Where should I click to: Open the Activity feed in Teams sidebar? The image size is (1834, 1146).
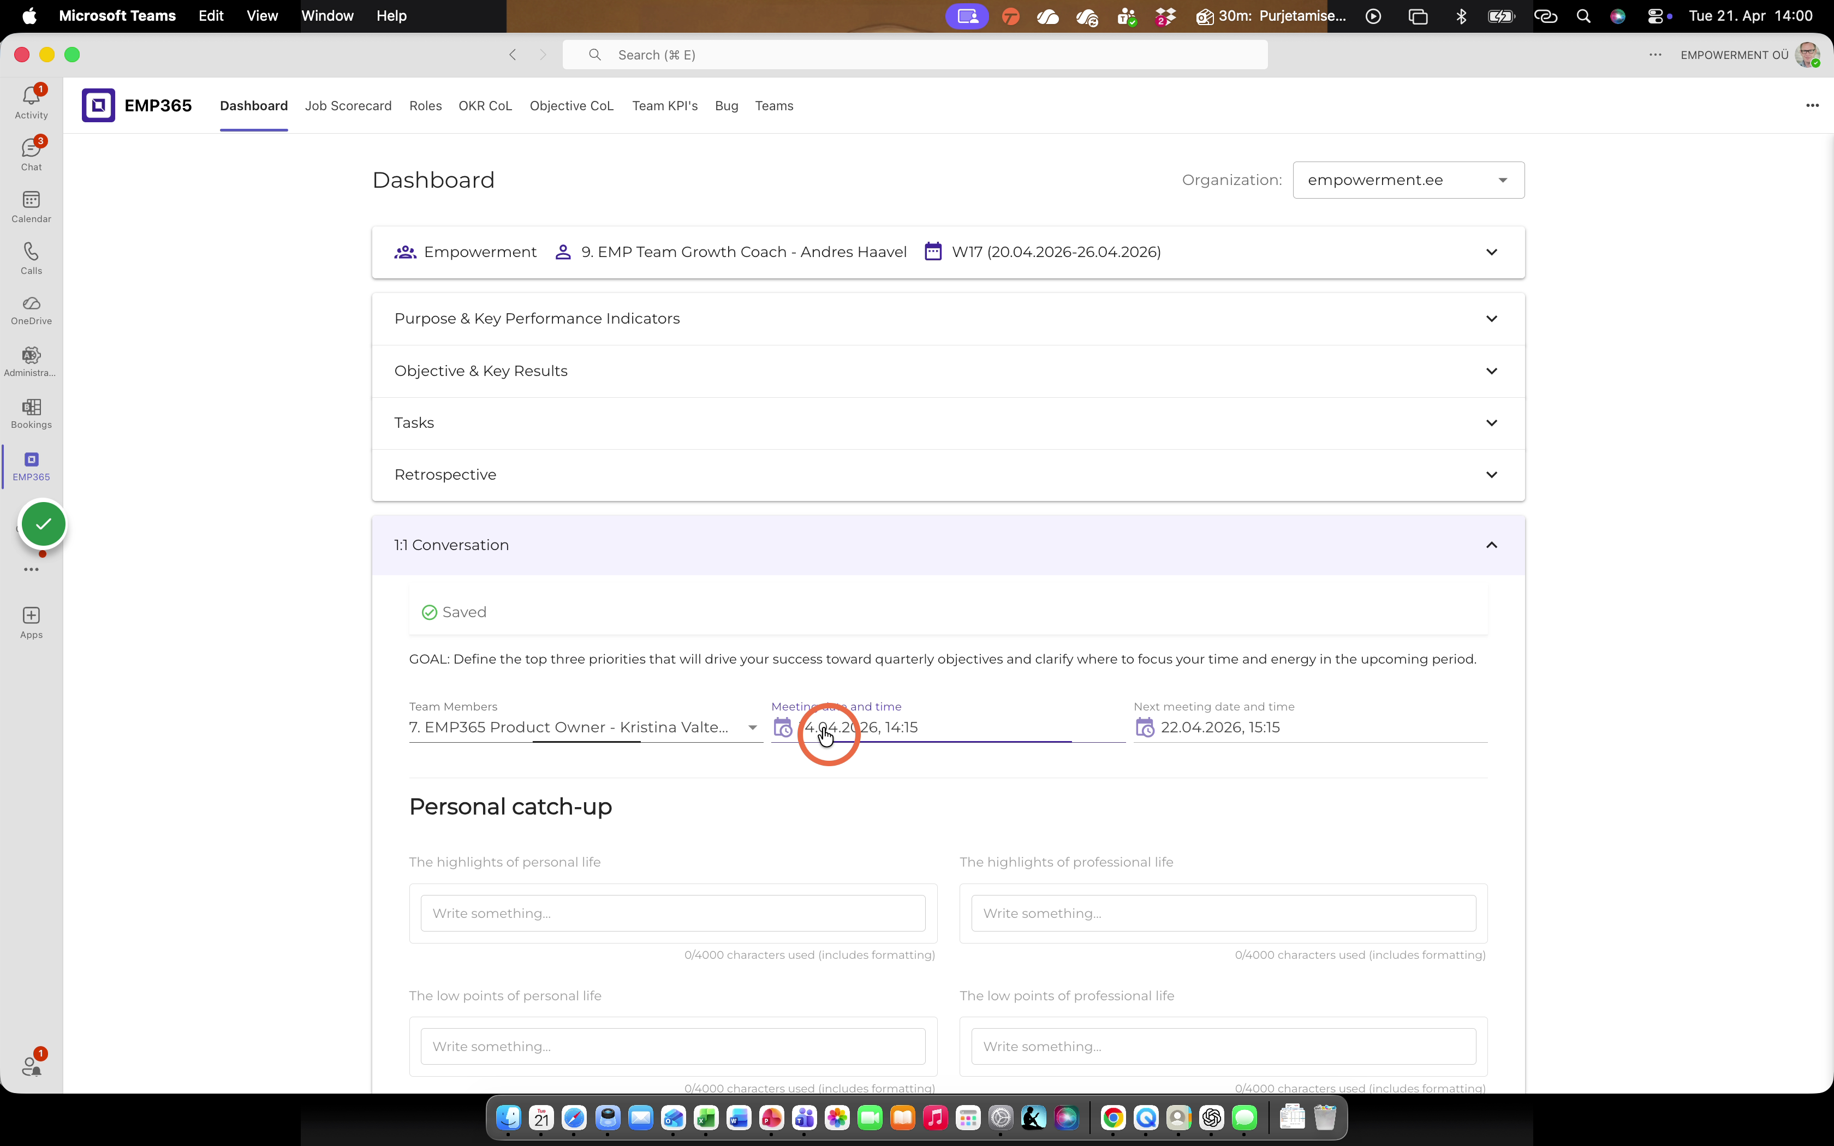[31, 102]
